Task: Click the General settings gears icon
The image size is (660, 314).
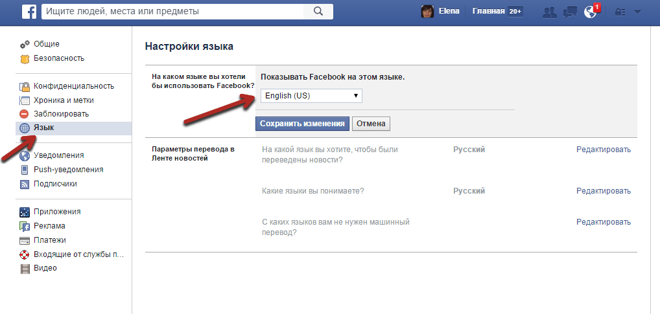Action: [x=25, y=44]
